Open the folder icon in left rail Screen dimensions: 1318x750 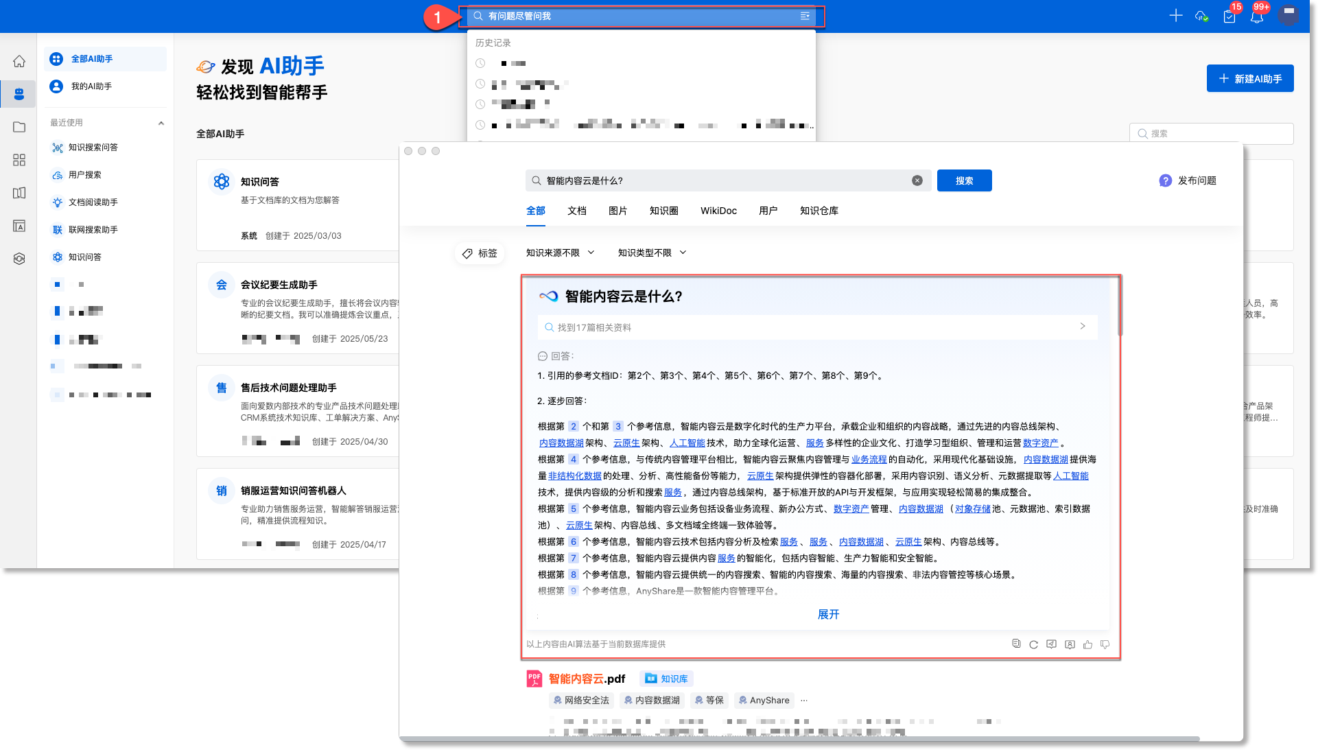click(19, 127)
